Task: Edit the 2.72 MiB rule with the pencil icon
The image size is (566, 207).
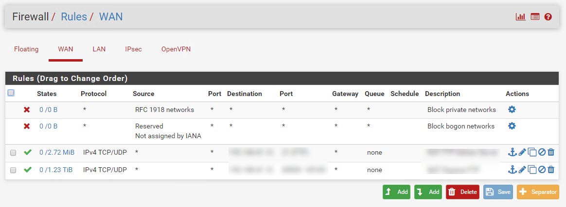Action: point(522,152)
